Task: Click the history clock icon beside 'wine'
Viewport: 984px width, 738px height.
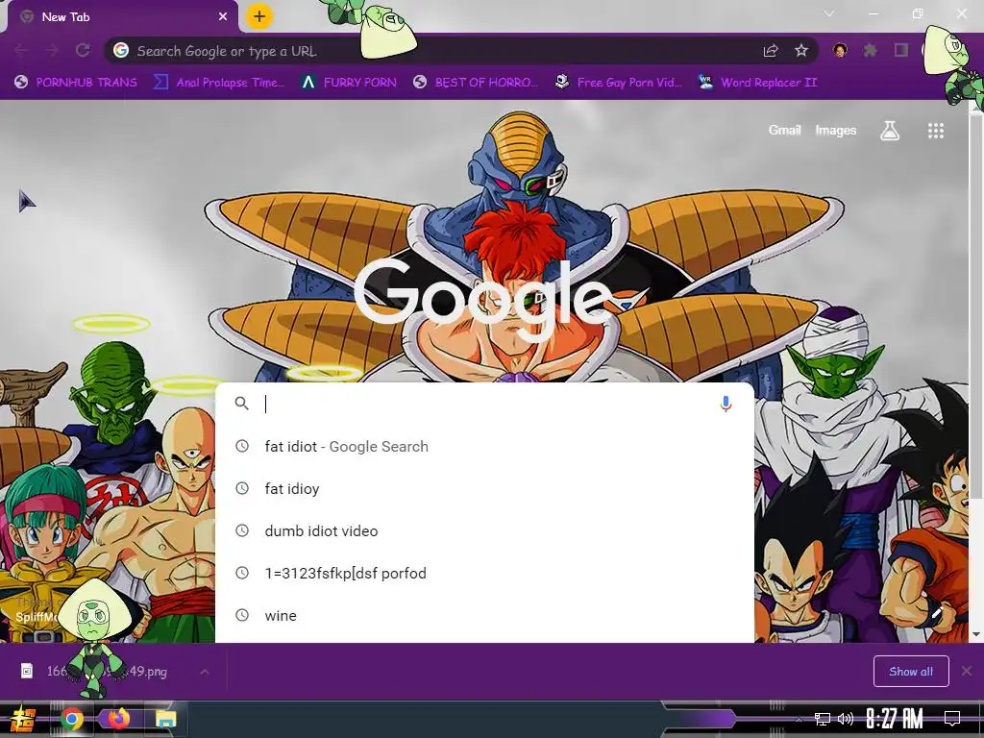Action: (x=242, y=615)
